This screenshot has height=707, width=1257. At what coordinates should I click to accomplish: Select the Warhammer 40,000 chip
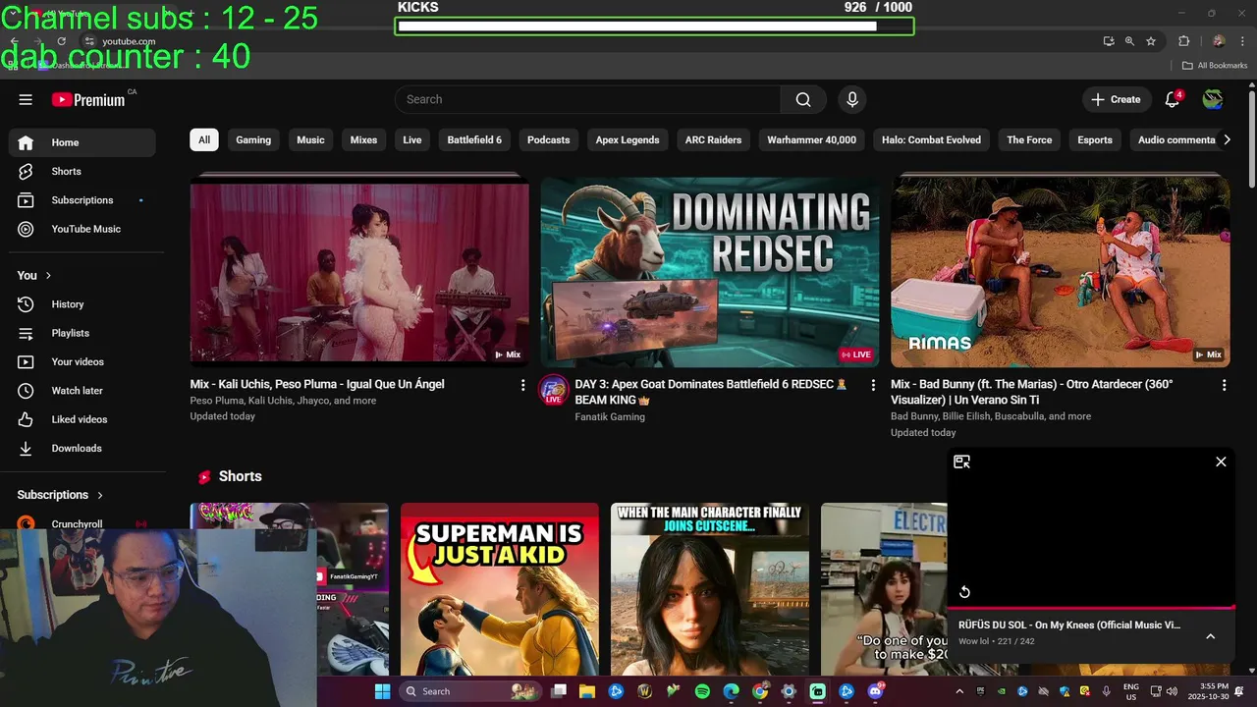coord(812,139)
